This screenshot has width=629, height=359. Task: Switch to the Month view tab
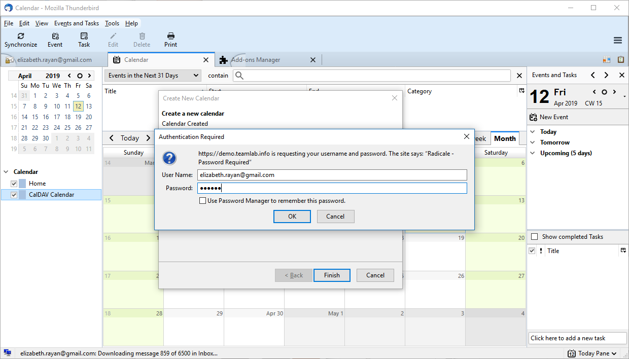(505, 138)
